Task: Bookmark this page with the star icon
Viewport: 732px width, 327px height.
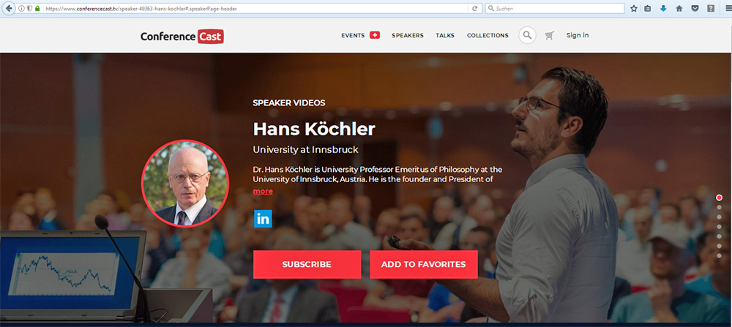Action: 633,8
